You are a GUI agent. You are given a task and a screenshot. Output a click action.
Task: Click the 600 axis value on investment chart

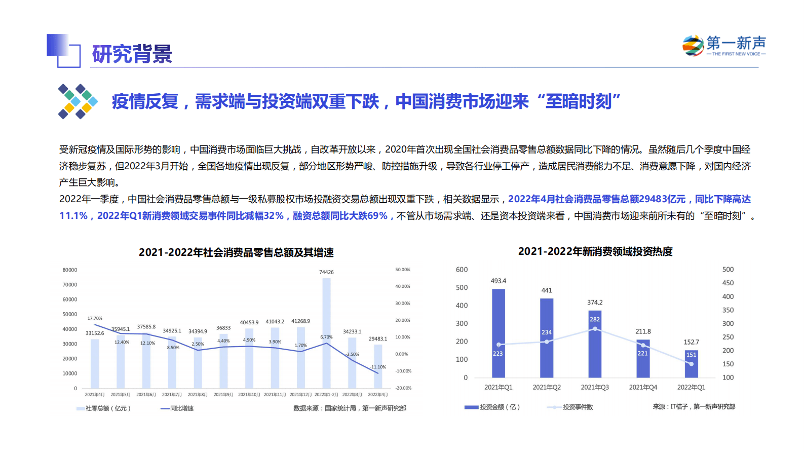coord(462,270)
